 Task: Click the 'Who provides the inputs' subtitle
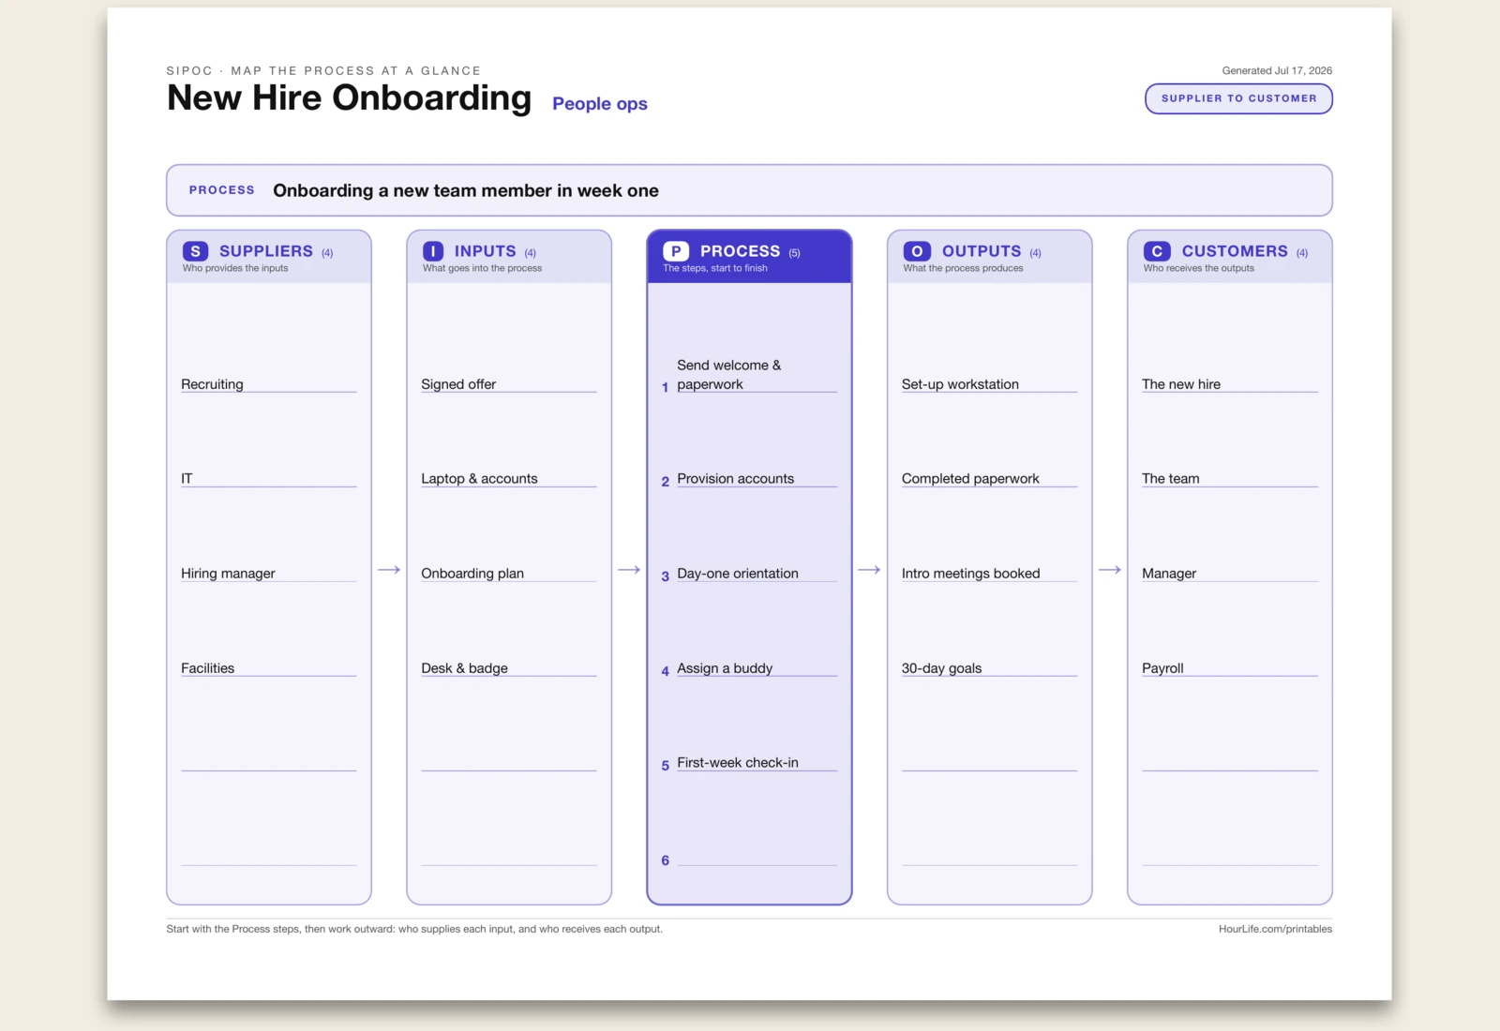(x=235, y=268)
